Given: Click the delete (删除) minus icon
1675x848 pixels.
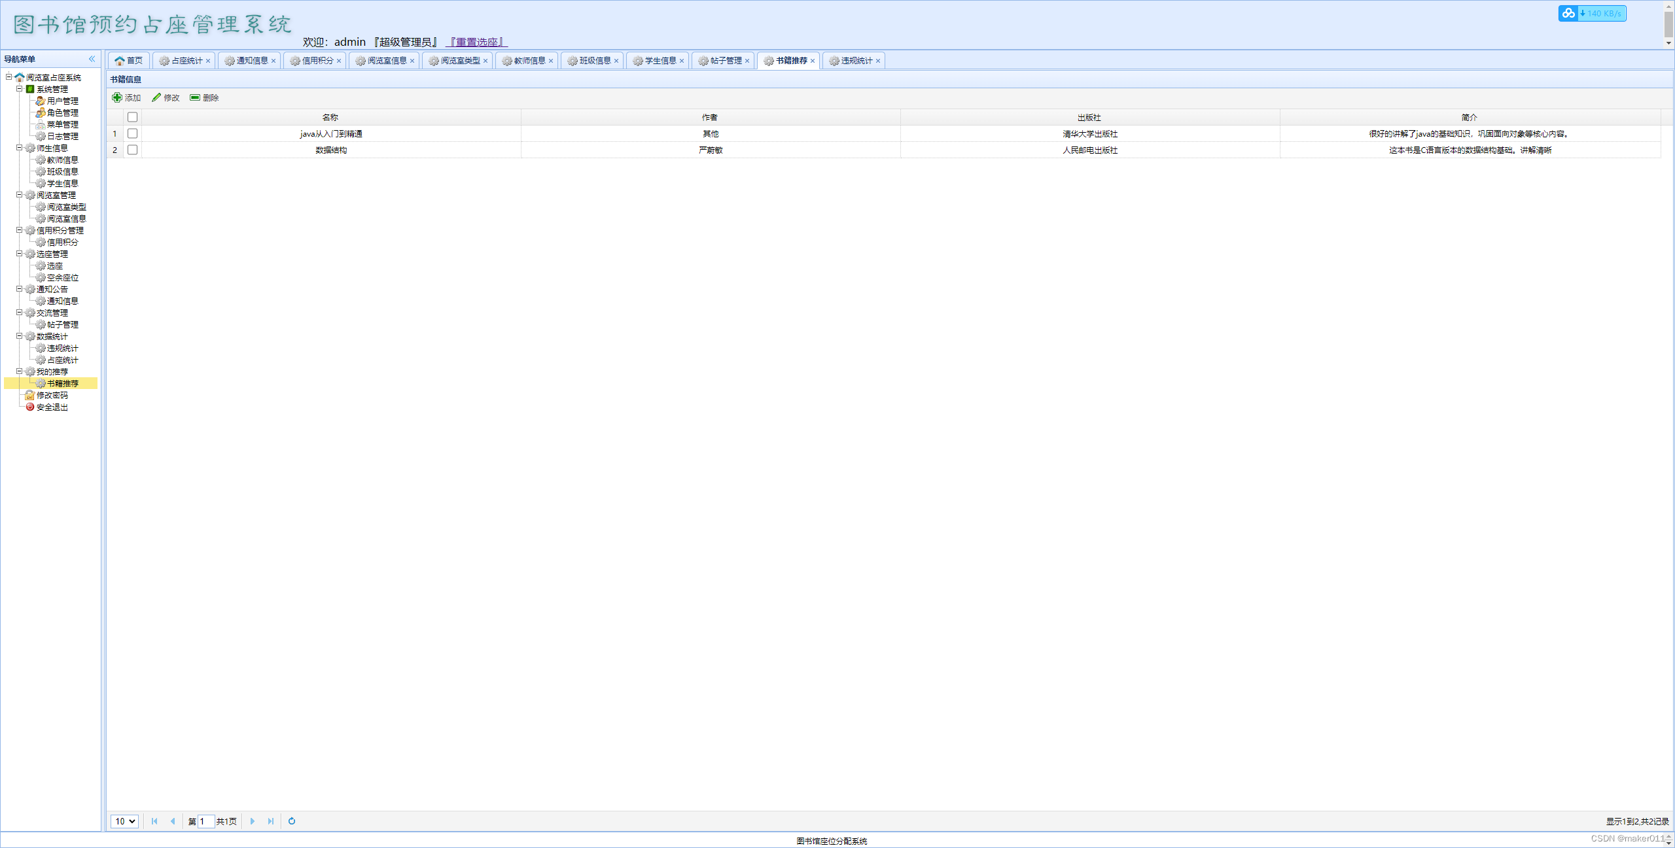Looking at the screenshot, I should (x=195, y=97).
